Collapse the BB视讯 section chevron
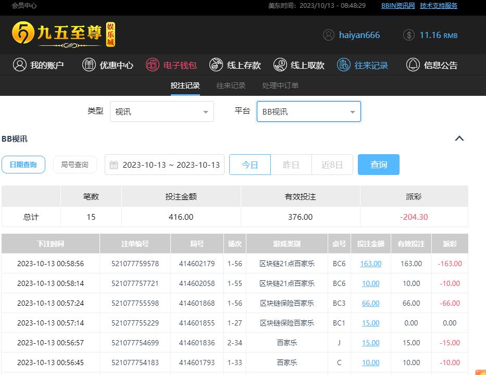This screenshot has height=375, width=486. (459, 139)
